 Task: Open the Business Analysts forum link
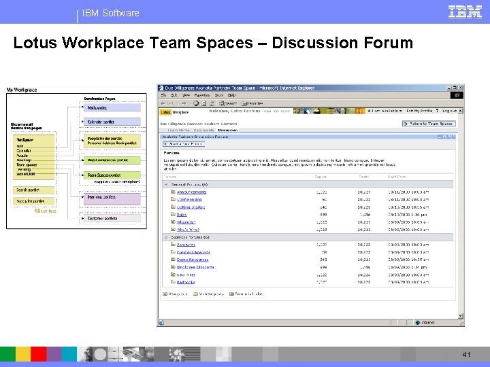pos(193,252)
